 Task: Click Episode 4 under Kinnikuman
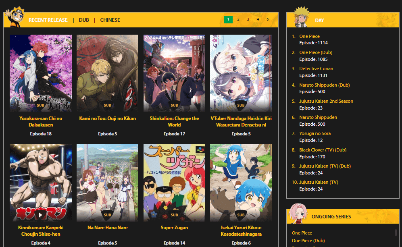41,243
